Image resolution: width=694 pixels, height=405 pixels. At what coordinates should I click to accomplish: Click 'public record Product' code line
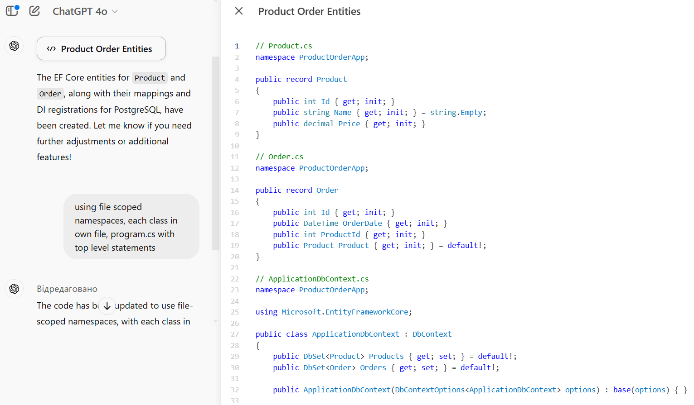coord(301,79)
